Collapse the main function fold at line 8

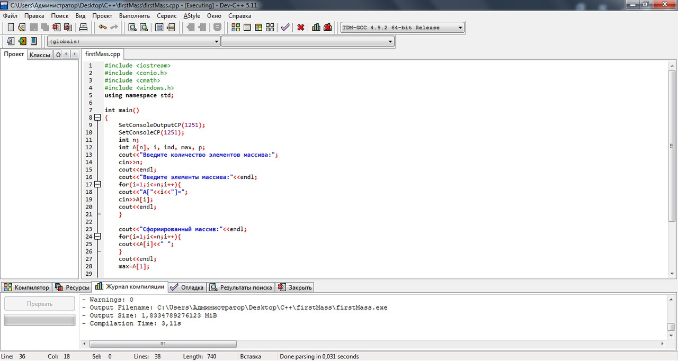tap(98, 118)
